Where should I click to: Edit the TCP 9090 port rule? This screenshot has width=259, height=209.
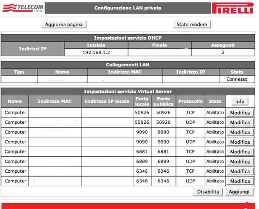(x=240, y=132)
